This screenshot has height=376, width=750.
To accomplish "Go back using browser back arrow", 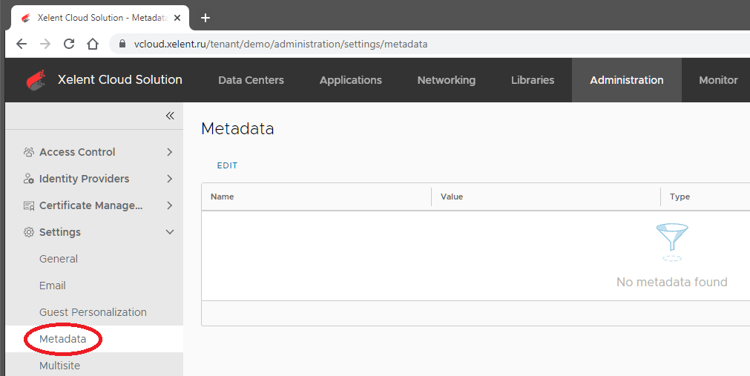I will pyautogui.click(x=22, y=44).
